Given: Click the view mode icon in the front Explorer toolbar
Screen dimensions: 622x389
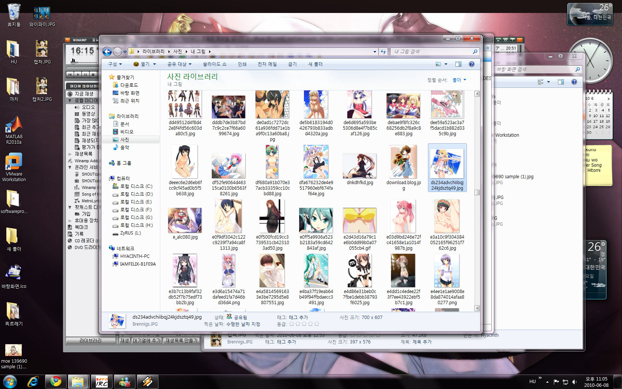Looking at the screenshot, I should [x=438, y=64].
